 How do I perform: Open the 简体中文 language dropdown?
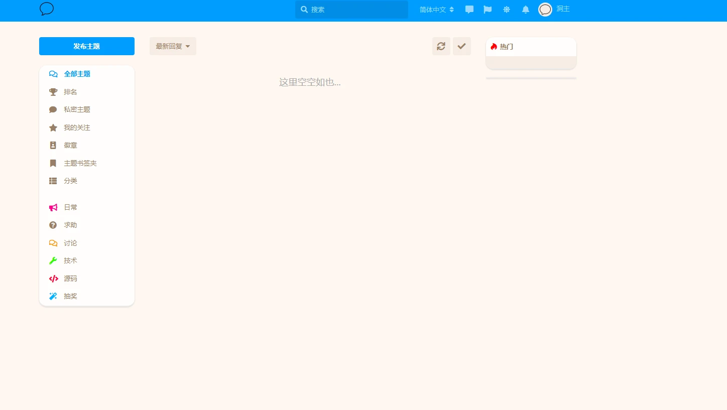tap(436, 10)
